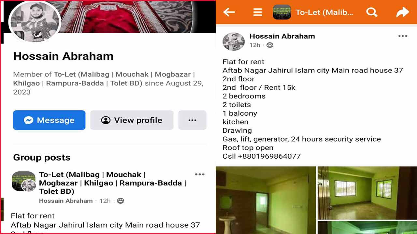417x234 pixels.
Task: Open three-dot options on Hossain Abraham's post
Action: point(403,36)
